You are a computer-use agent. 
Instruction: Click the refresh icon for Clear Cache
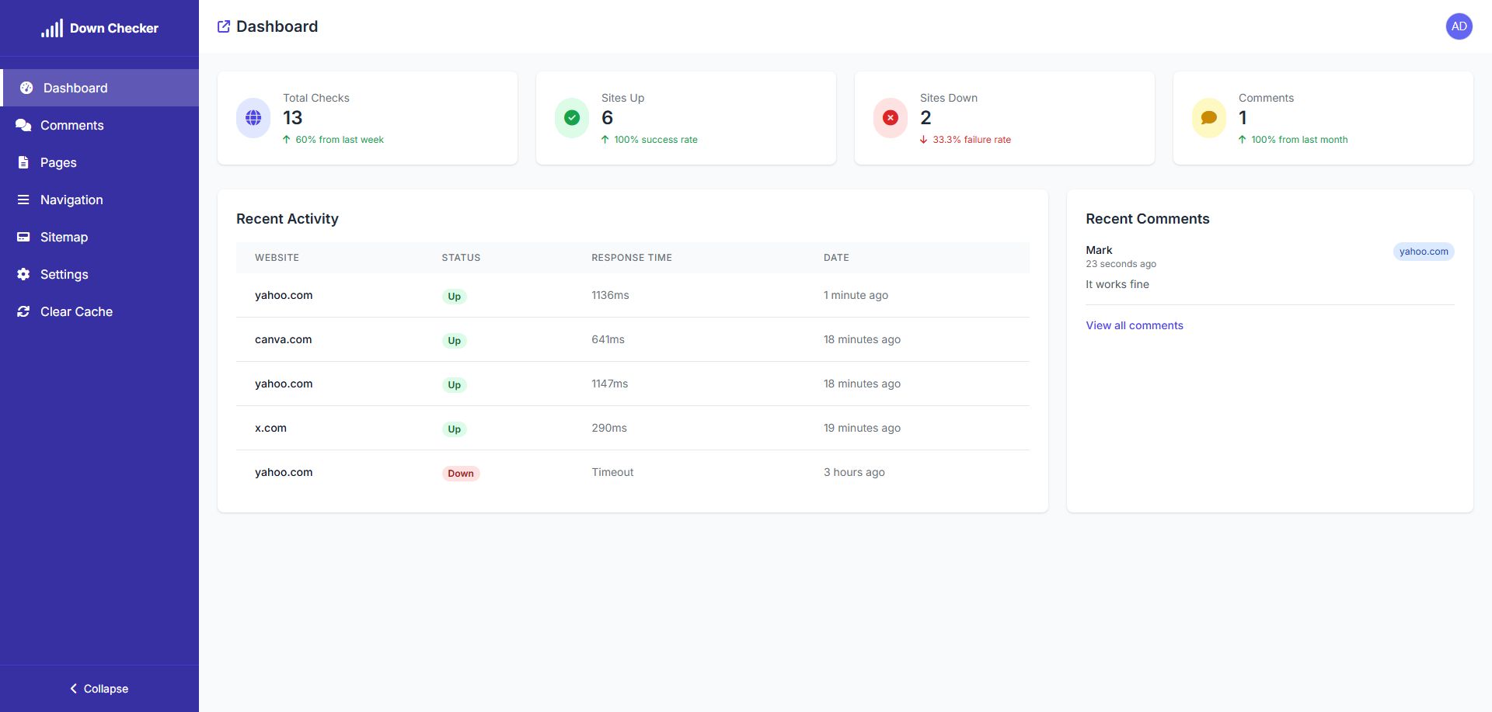coord(23,311)
